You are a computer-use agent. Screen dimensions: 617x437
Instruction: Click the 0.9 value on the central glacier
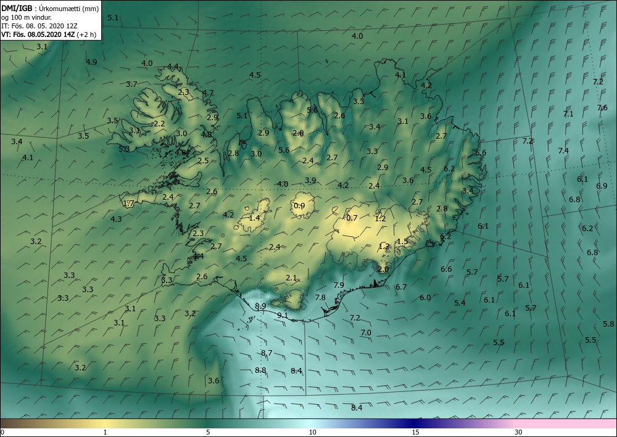point(299,205)
